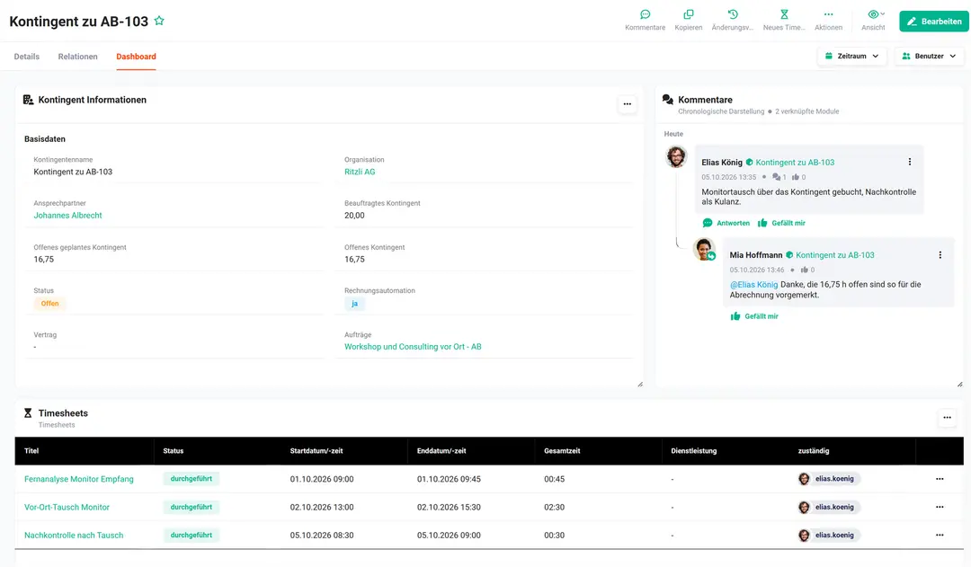Expand the Benutzer dropdown
The image size is (971, 567).
tap(928, 57)
